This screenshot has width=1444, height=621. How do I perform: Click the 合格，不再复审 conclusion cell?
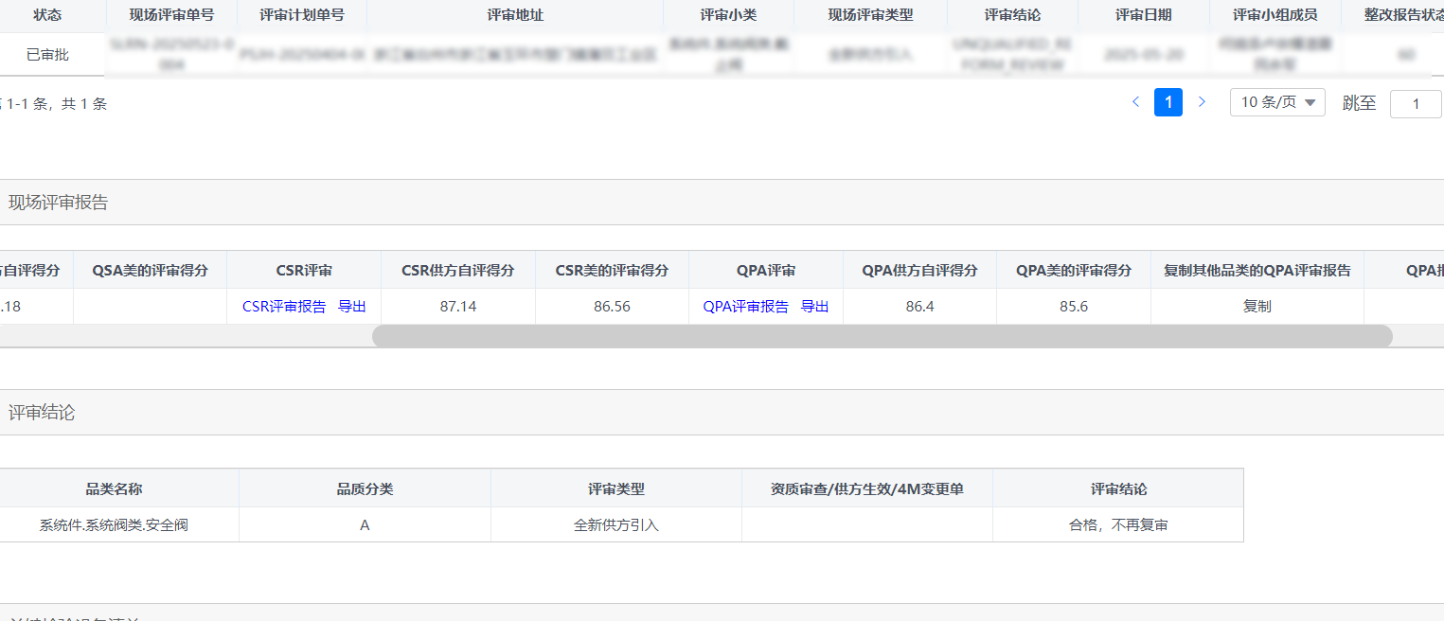pos(1118,524)
